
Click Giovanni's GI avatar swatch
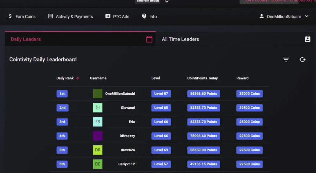coord(98,108)
